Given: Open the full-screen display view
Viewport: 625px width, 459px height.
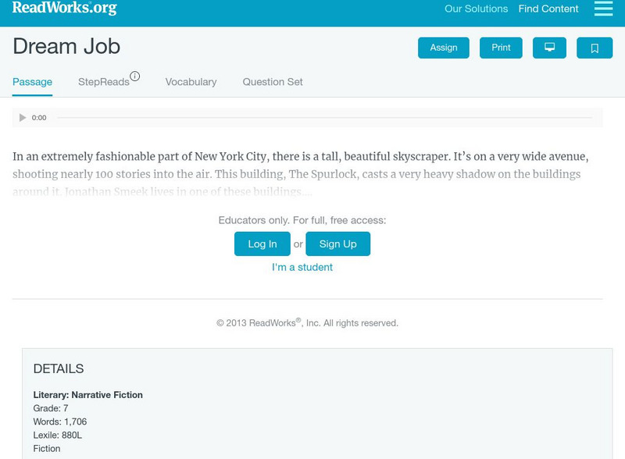Looking at the screenshot, I should tap(551, 47).
